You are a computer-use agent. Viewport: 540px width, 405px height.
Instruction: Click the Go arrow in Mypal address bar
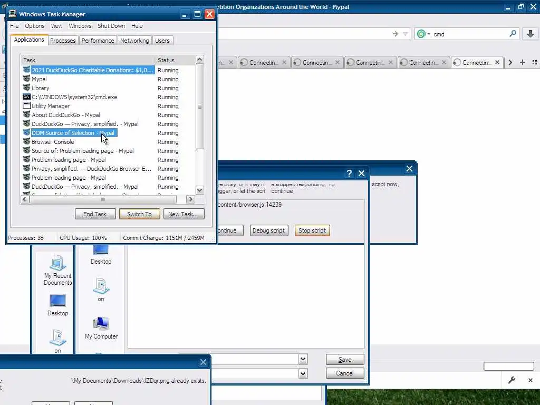tap(396, 34)
